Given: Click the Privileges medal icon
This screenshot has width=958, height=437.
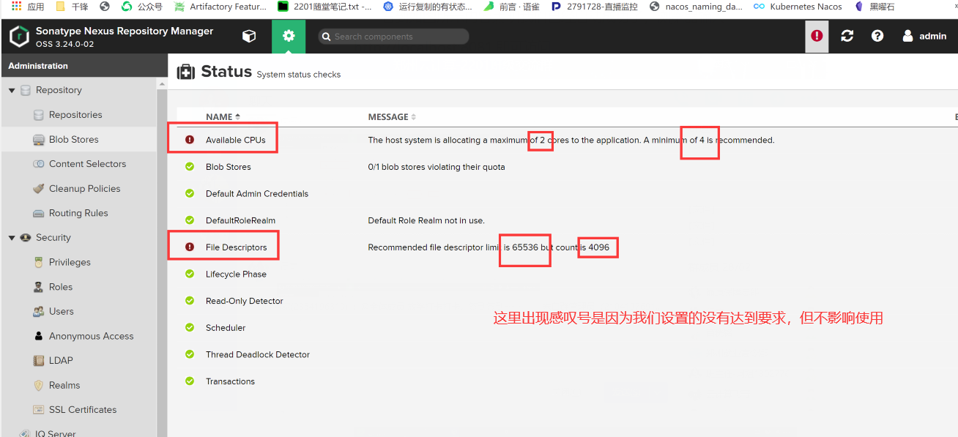Looking at the screenshot, I should click(x=39, y=262).
